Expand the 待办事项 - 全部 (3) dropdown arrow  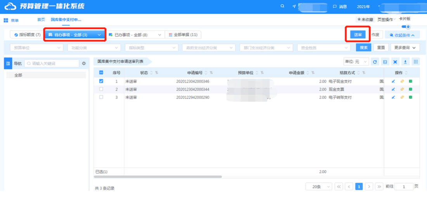point(99,35)
